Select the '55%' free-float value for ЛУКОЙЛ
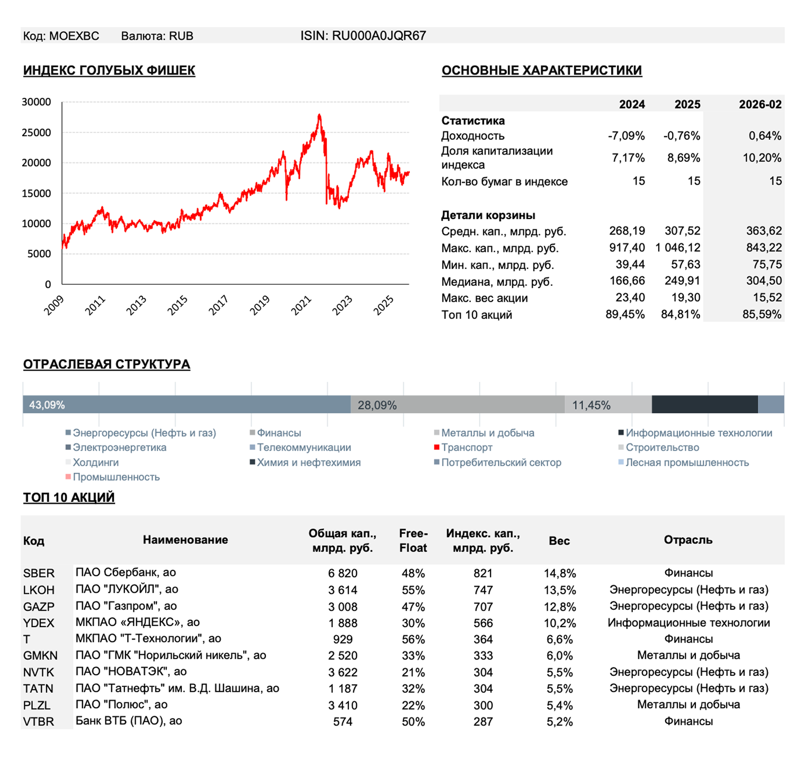805x760 pixels. pyautogui.click(x=413, y=590)
